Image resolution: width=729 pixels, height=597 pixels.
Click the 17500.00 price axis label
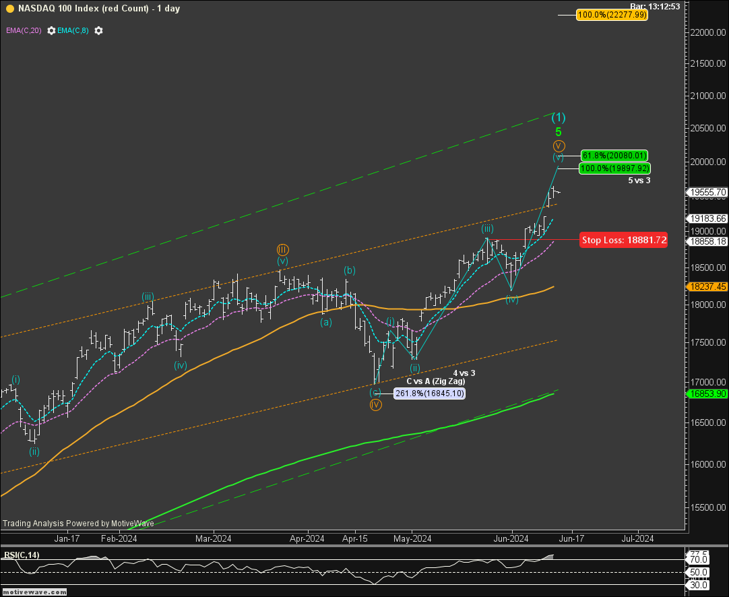coord(708,342)
